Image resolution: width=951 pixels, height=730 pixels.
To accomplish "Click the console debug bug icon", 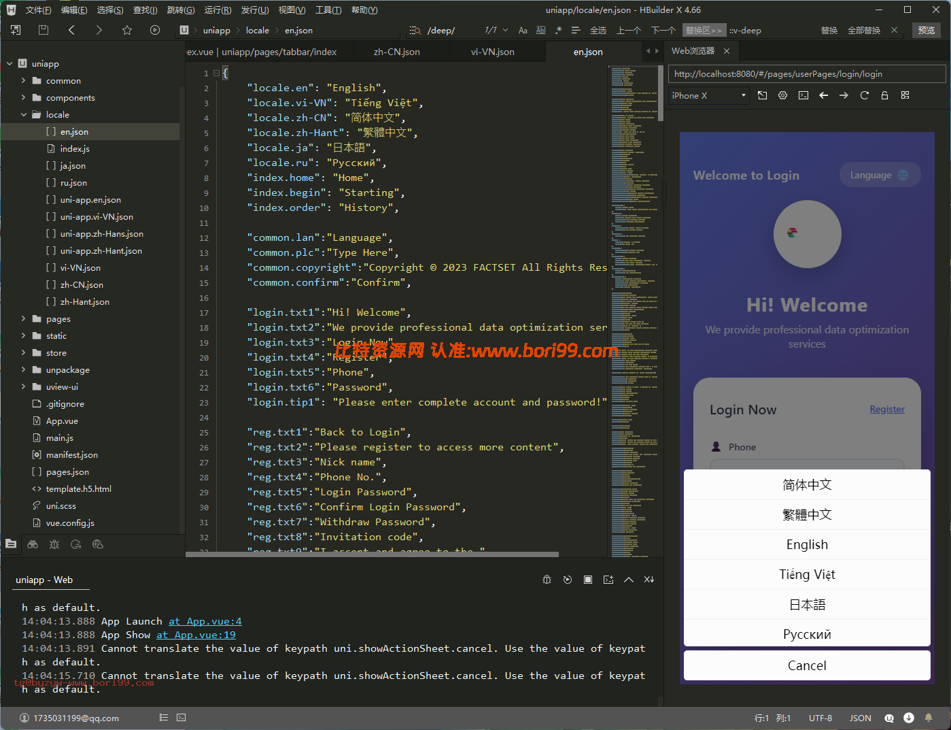I will pos(547,580).
